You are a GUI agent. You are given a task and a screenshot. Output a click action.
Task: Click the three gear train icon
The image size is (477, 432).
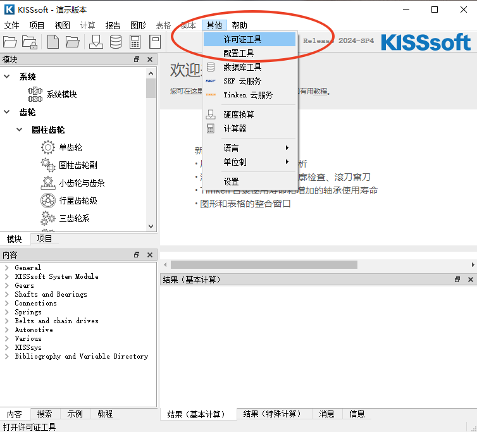pyautogui.click(x=47, y=218)
